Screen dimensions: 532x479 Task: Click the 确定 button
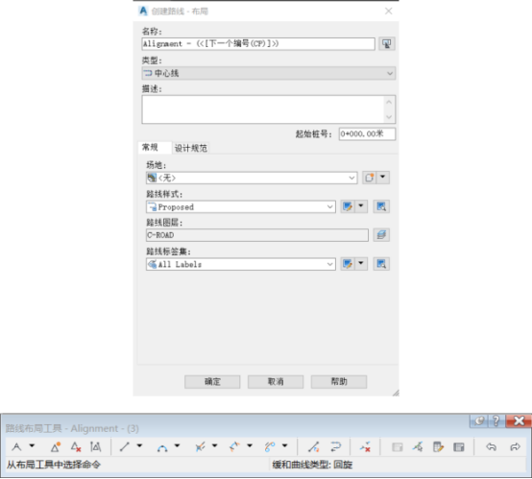point(212,382)
